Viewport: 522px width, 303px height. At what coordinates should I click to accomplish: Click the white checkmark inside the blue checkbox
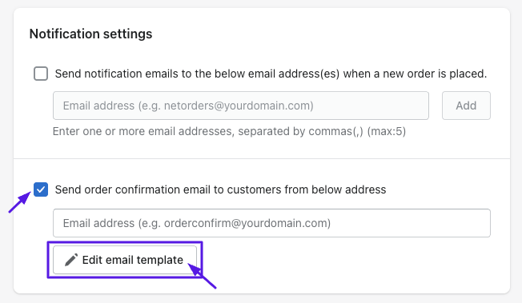[x=41, y=189]
